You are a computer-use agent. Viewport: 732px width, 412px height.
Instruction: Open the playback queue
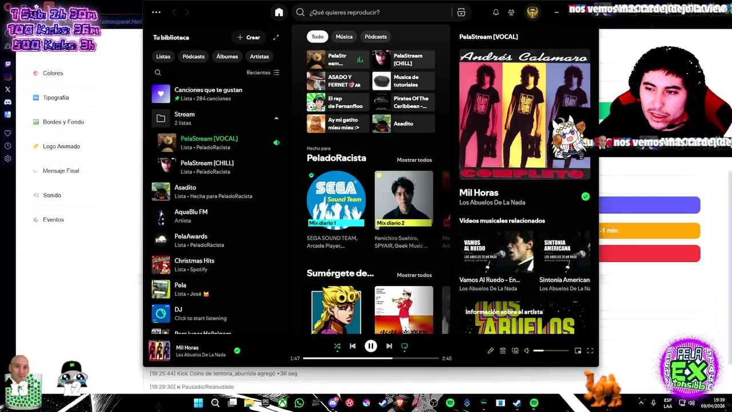point(503,351)
